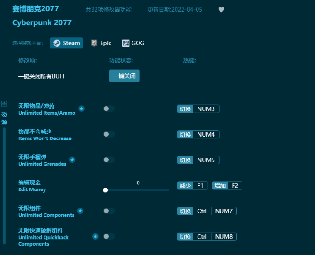
Task: Click the 修改项 column header
Action: click(x=28, y=60)
